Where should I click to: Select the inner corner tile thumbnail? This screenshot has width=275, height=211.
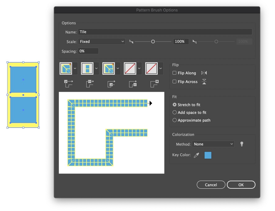109,68
